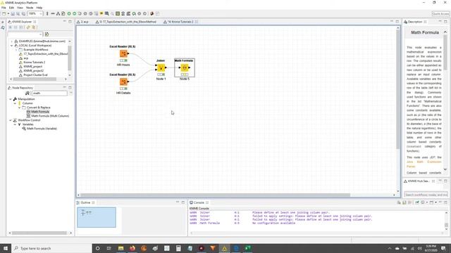Image resolution: width=451 pixels, height=253 pixels.
Task: Open the Calculator taskbar icon
Action: (178, 248)
